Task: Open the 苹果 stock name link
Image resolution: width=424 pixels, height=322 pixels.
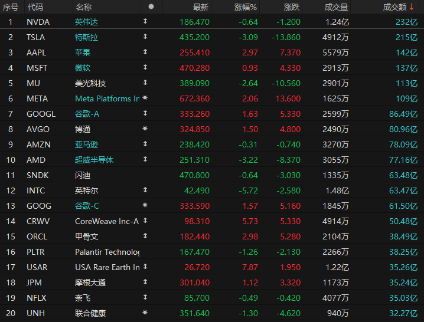Action: tap(83, 52)
